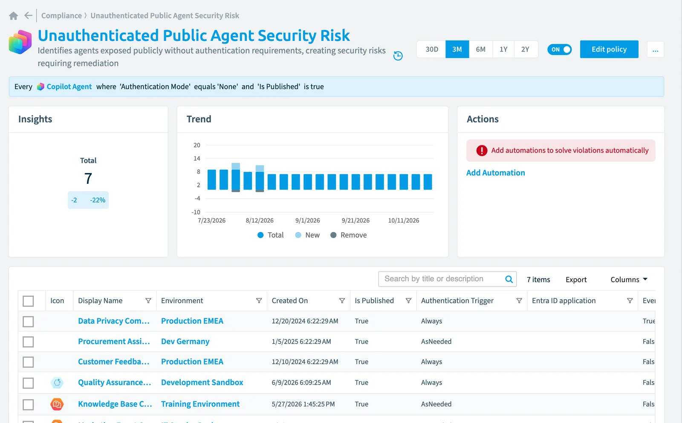Viewport: 682px width, 423px height.
Task: Open the Compliance breadcrumb link
Action: tap(61, 16)
